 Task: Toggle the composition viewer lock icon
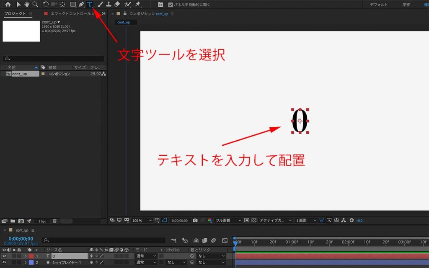(125, 13)
